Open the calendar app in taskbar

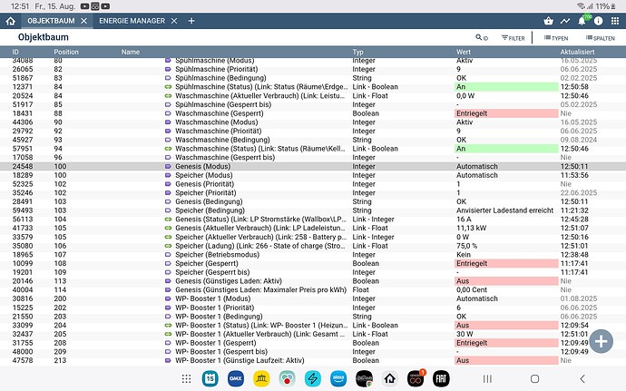point(210,378)
